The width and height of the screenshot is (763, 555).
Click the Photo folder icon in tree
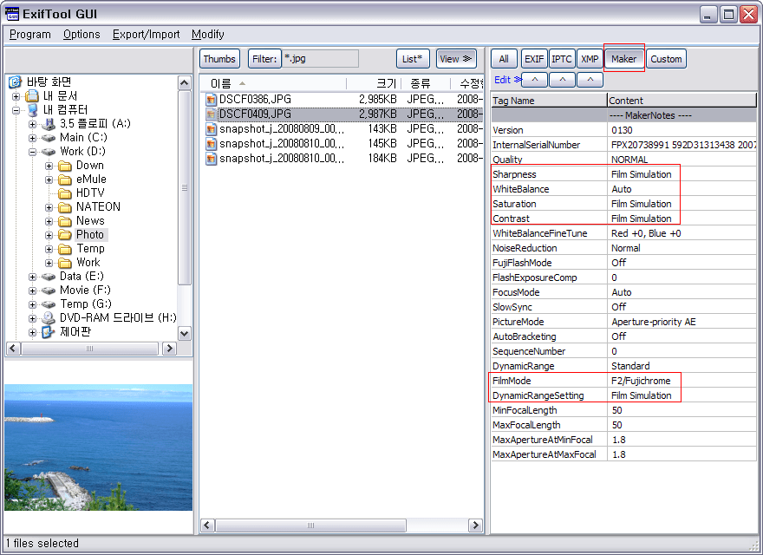click(x=65, y=235)
